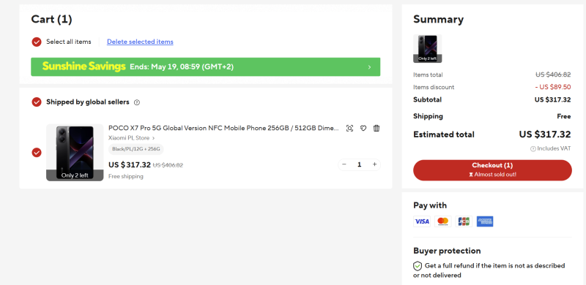The width and height of the screenshot is (586, 285).
Task: Uncheck the POCO X7 Pro item checkbox
Action: coord(36,153)
